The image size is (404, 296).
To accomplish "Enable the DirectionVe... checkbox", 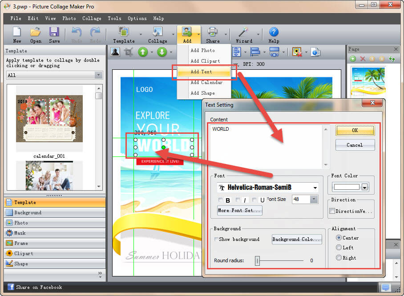I will coord(332,211).
